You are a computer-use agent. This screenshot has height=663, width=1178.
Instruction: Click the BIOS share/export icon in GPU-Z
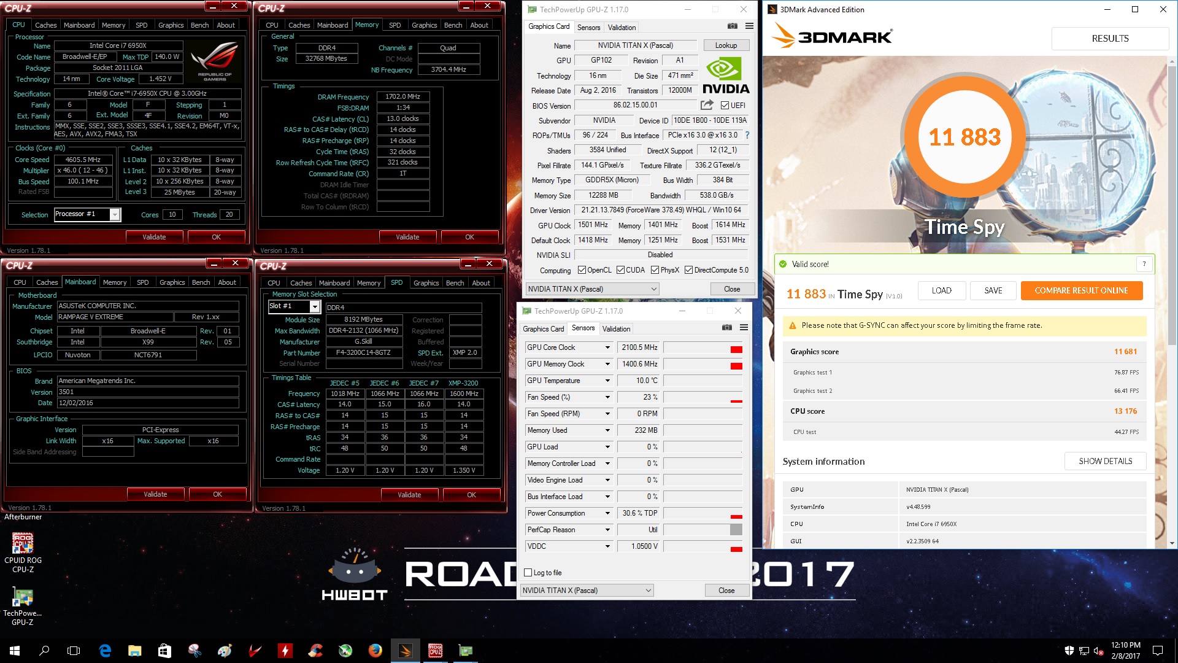click(x=707, y=105)
